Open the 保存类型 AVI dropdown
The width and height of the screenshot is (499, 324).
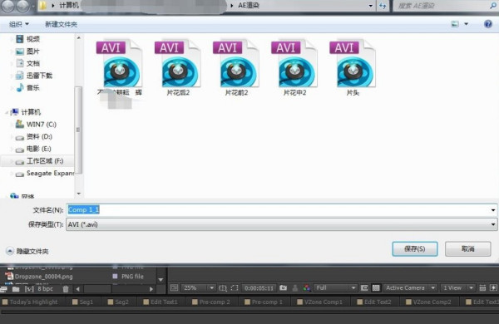point(281,224)
